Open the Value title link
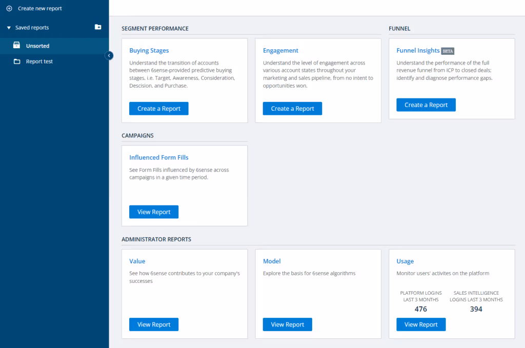This screenshot has width=525, height=348. 137,261
